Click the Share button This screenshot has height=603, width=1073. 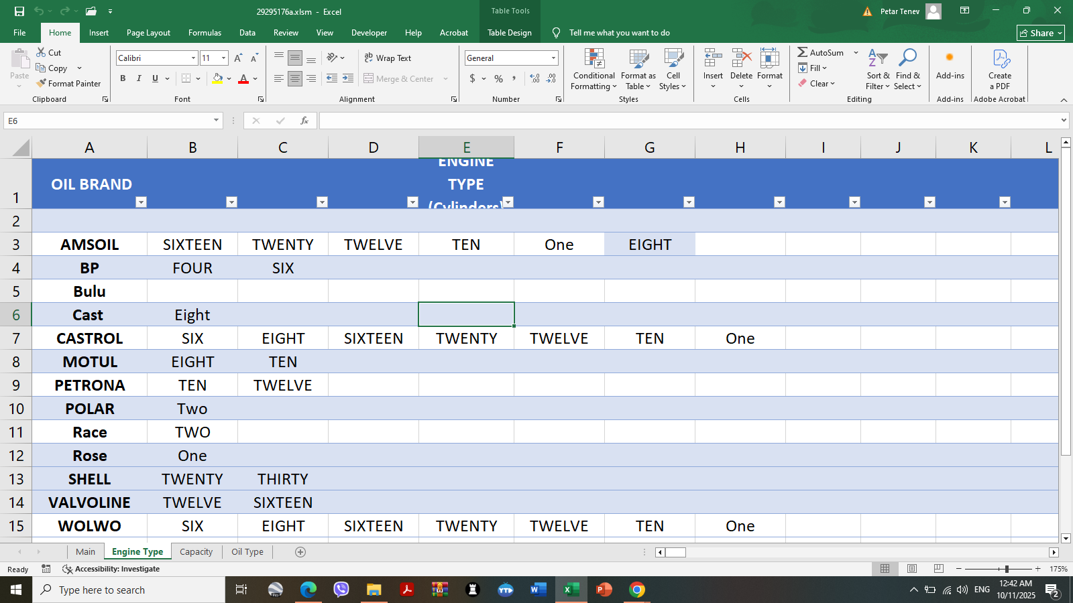(x=1041, y=33)
